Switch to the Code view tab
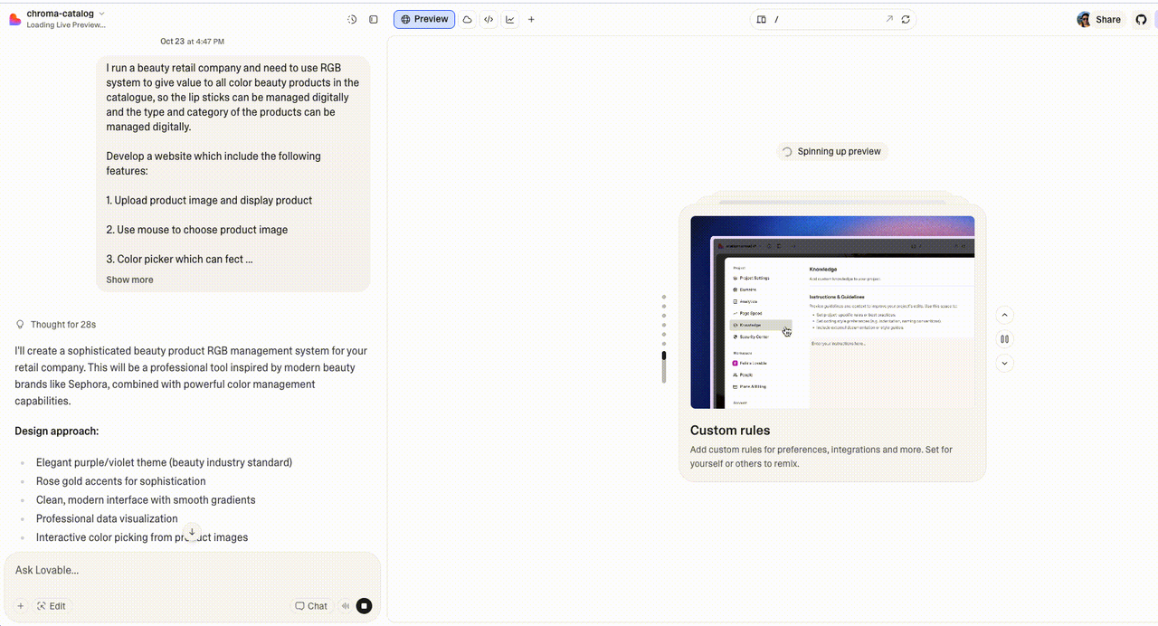Screen dimensions: 1158x626 click(489, 19)
